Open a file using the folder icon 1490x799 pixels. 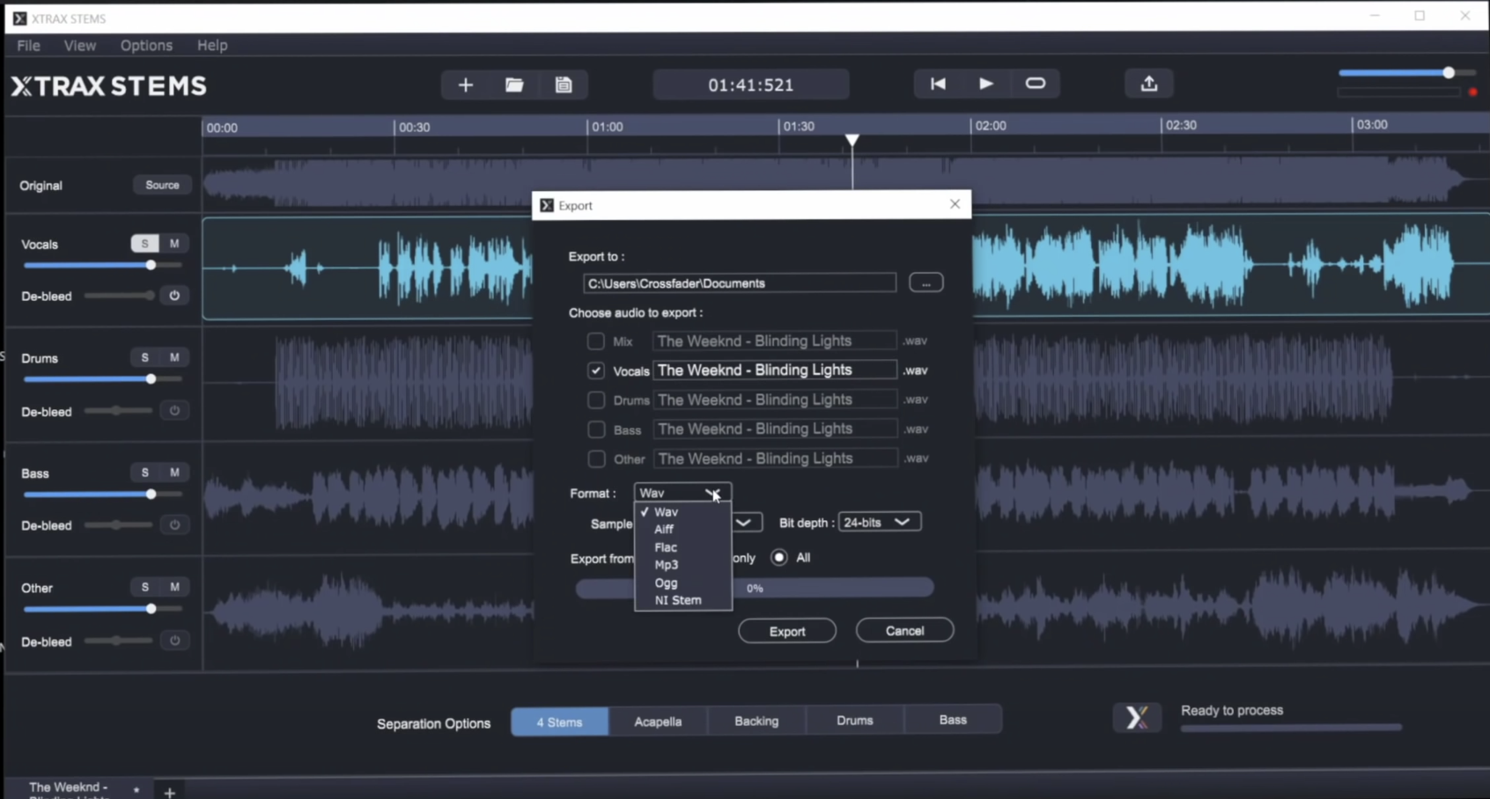pos(514,84)
